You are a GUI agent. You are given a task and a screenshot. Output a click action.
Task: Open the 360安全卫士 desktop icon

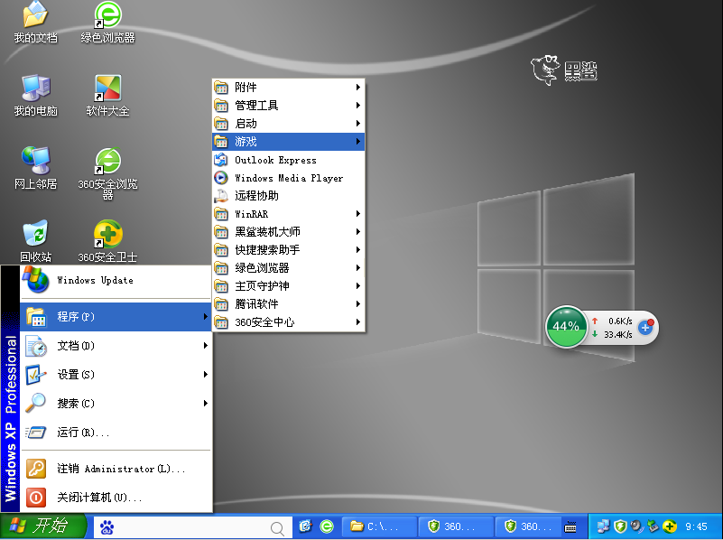(x=107, y=237)
